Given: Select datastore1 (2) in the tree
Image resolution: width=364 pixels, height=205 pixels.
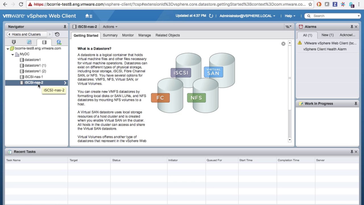Looking at the screenshot, I should point(35,71).
